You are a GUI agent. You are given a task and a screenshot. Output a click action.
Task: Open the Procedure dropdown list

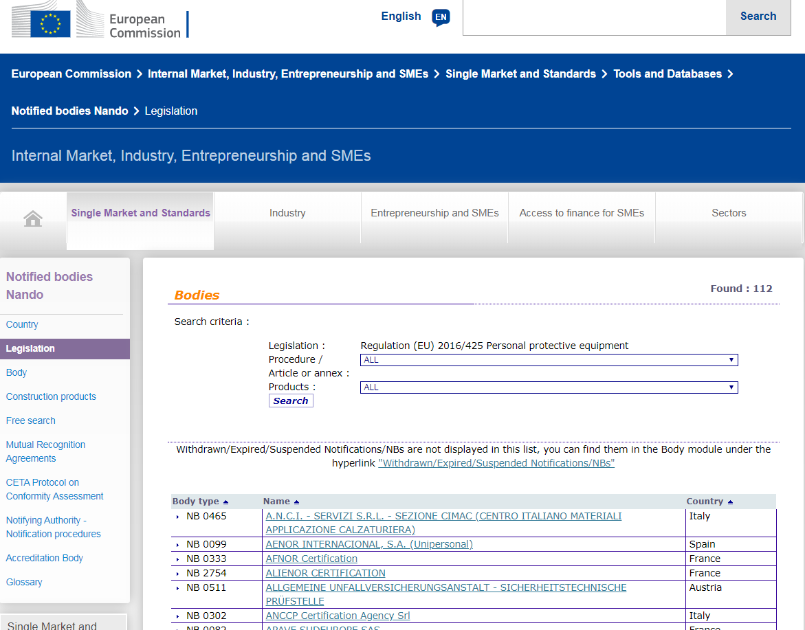[x=549, y=360]
